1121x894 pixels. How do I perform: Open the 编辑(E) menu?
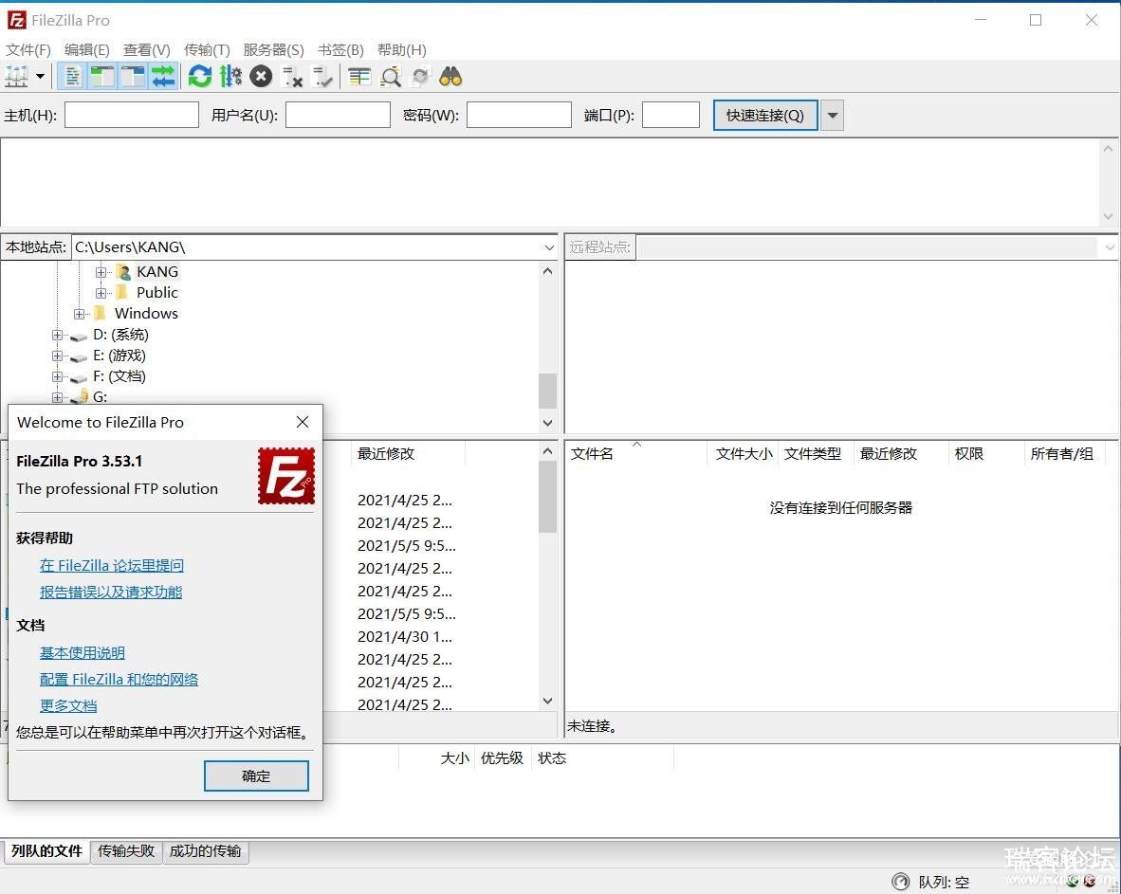87,50
